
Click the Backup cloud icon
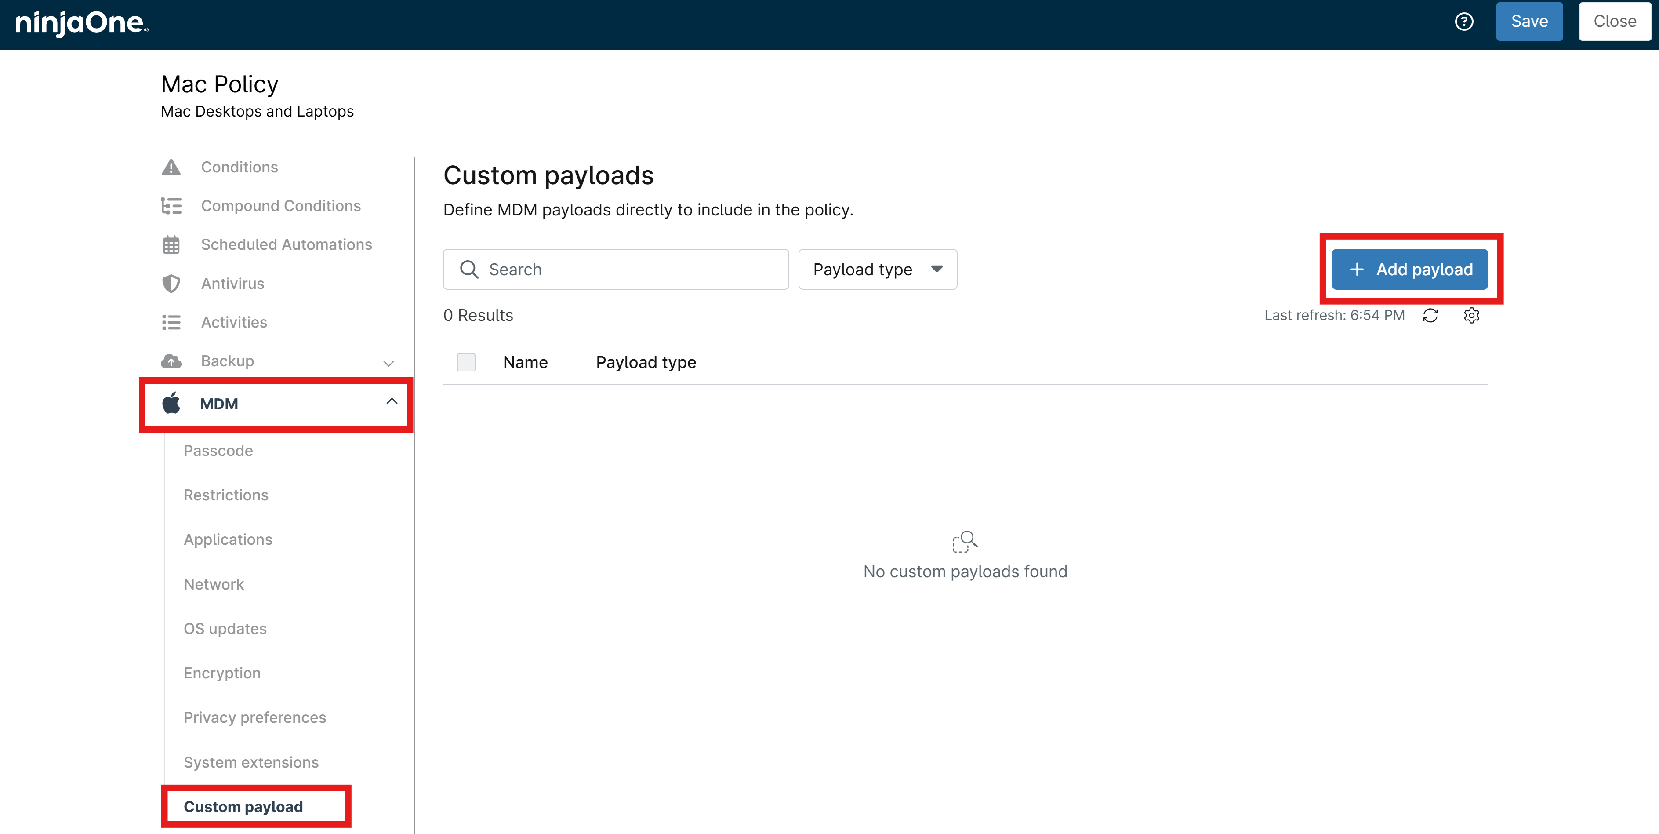point(171,361)
